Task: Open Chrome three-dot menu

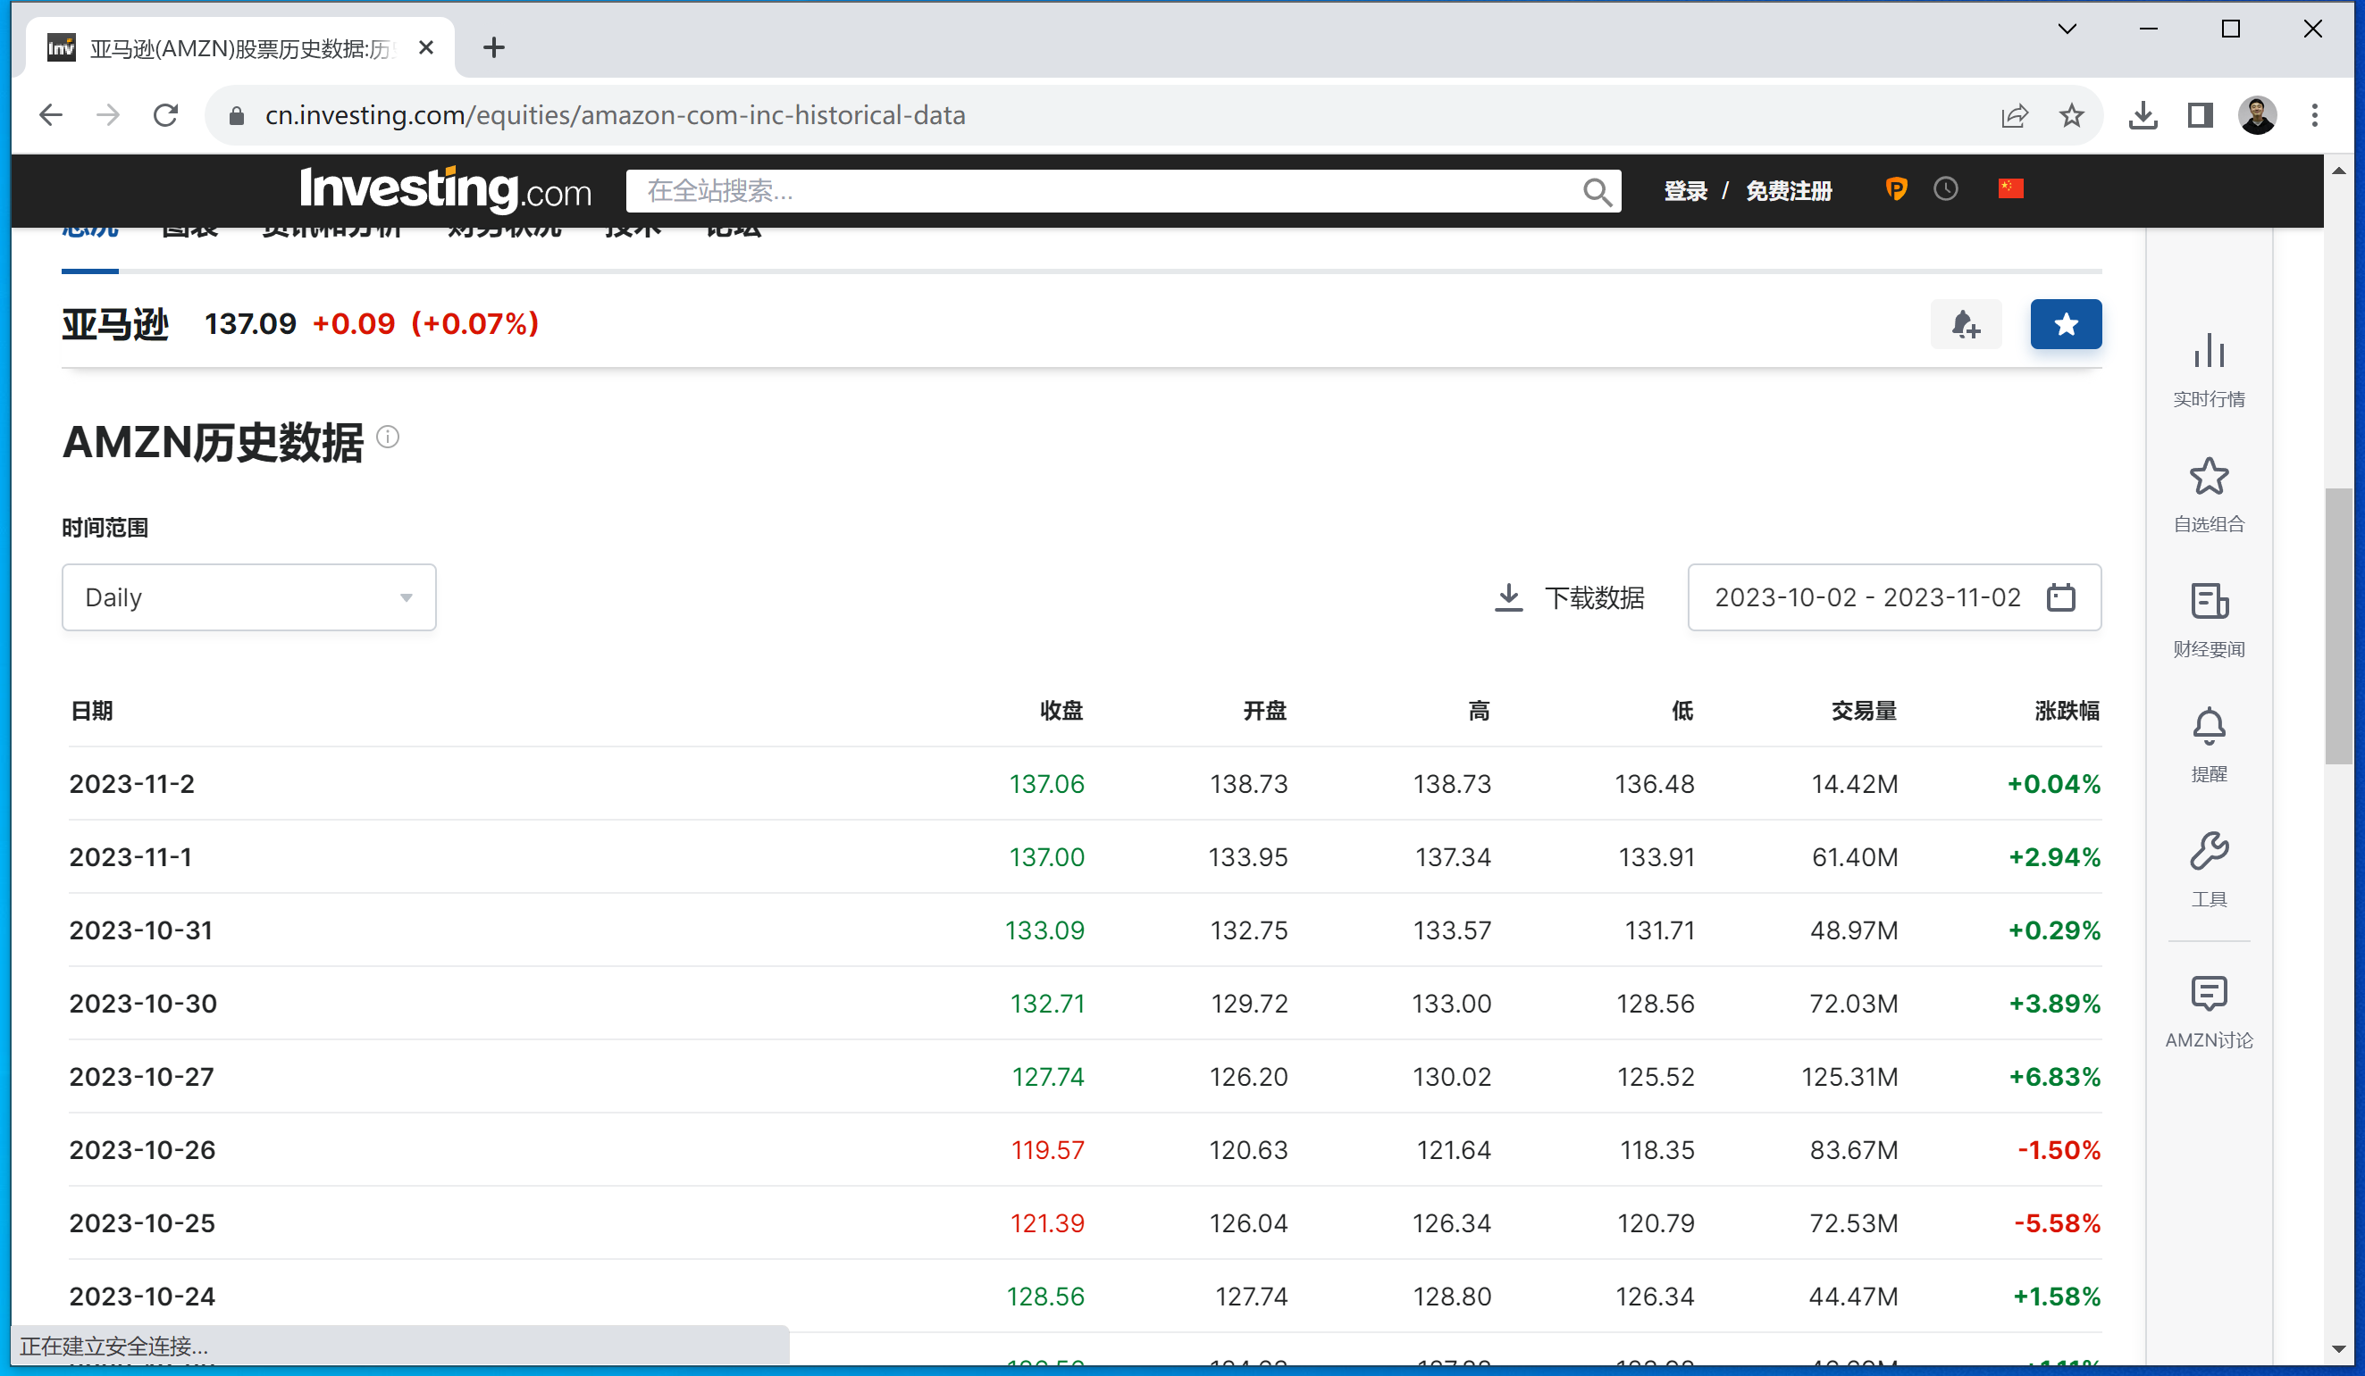Action: (x=2314, y=115)
